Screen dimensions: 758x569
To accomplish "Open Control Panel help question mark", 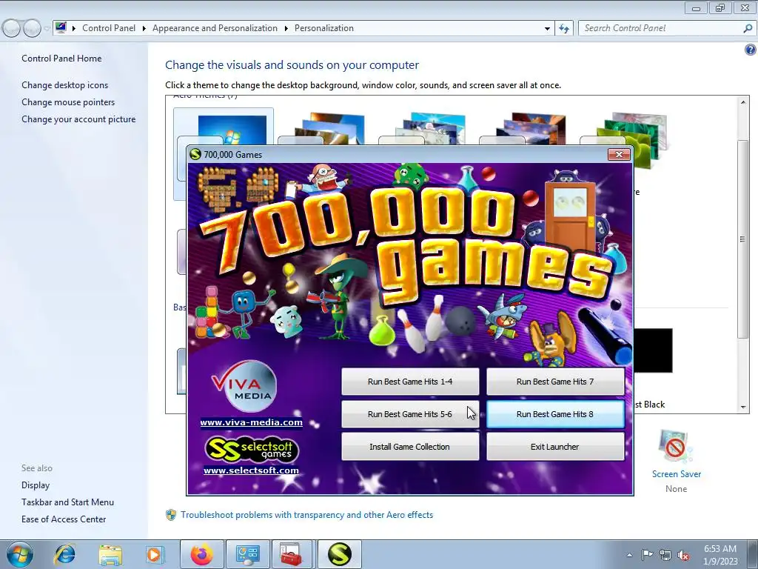I will [751, 50].
